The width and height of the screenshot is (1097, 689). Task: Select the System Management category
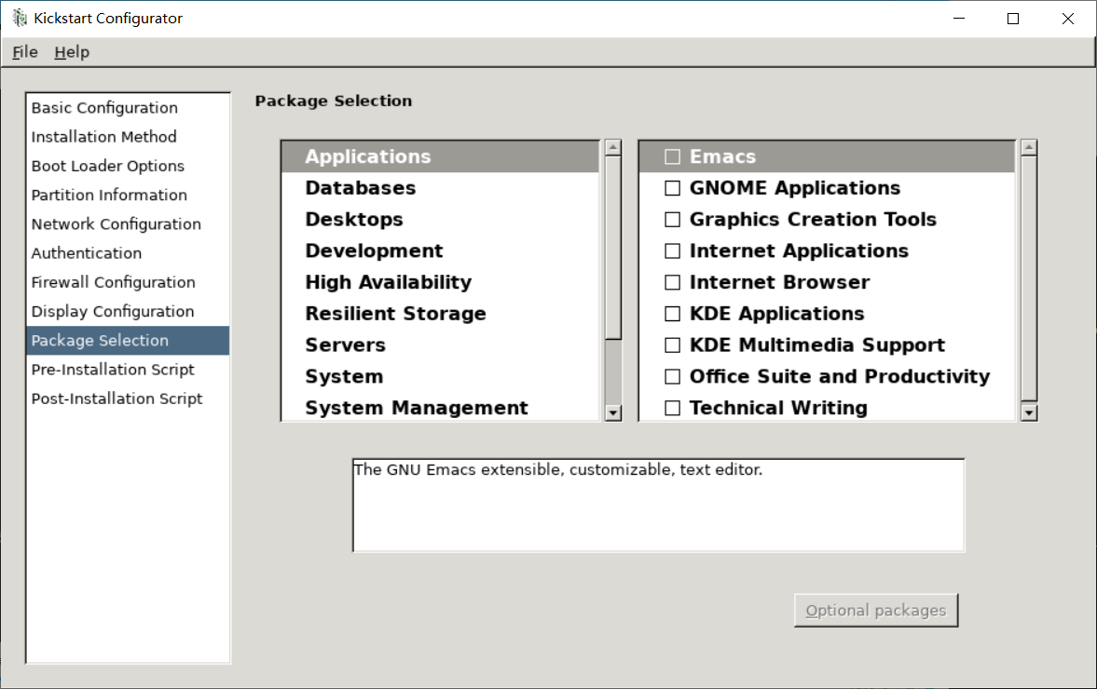(441, 408)
